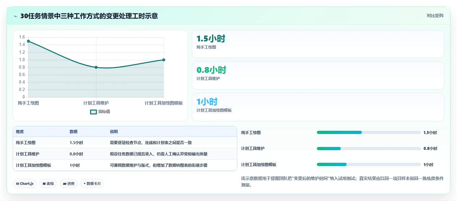Viewport: 457px width, 201px height.
Task: Click the 1.5小时 data card value
Action: 211,39
